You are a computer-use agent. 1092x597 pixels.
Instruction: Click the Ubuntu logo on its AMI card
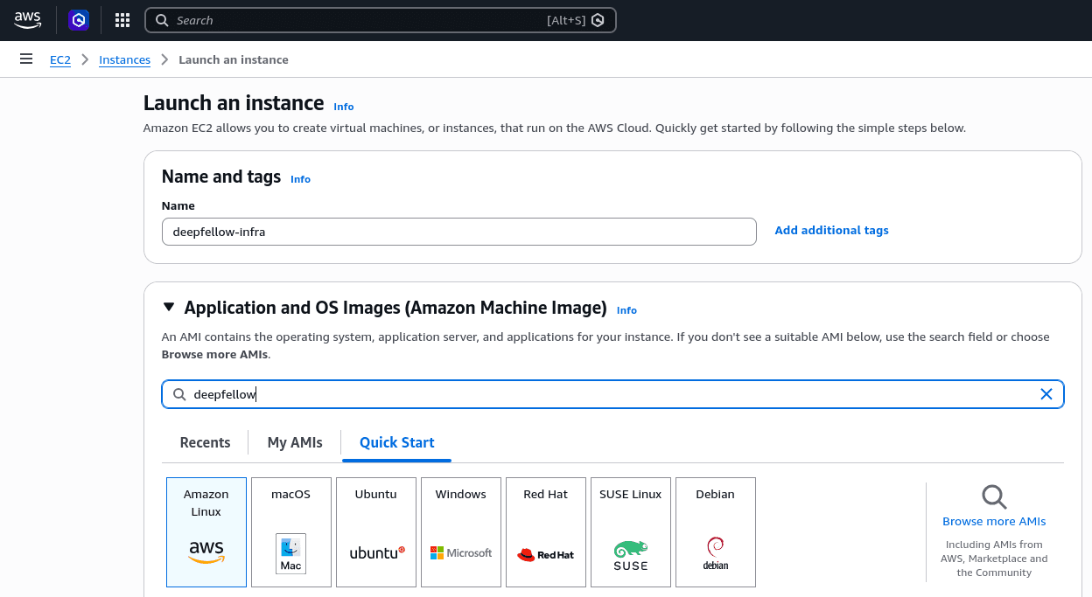375,552
